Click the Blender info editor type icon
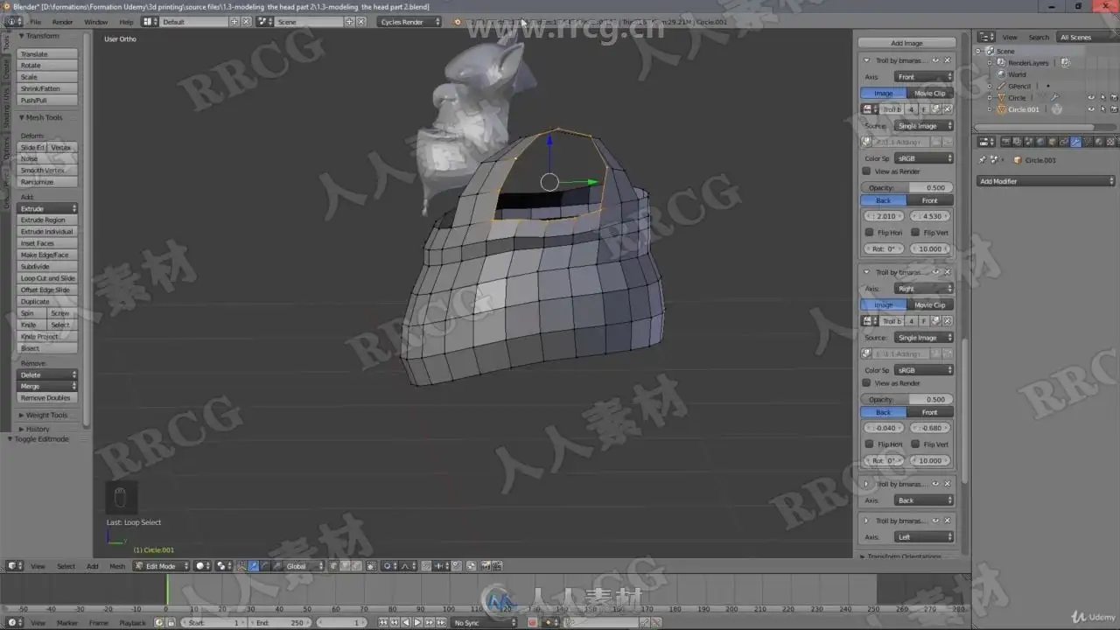The width and height of the screenshot is (1120, 630). [15, 21]
